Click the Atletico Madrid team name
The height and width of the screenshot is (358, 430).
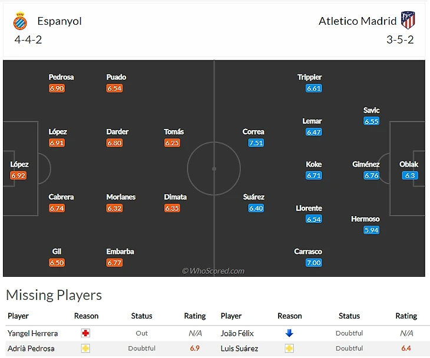coord(358,21)
